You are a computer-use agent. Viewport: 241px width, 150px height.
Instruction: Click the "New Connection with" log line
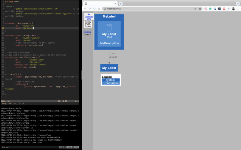pos(30,137)
